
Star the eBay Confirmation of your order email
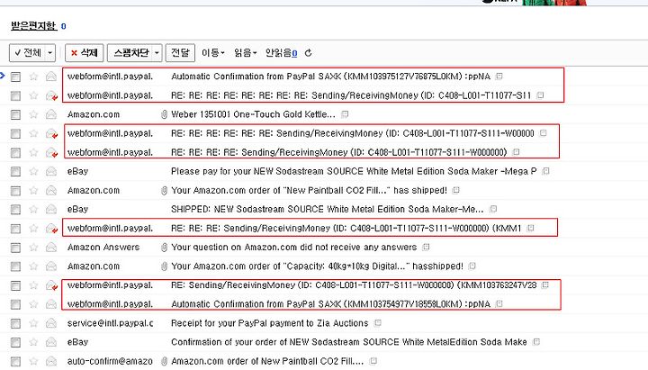coord(33,342)
